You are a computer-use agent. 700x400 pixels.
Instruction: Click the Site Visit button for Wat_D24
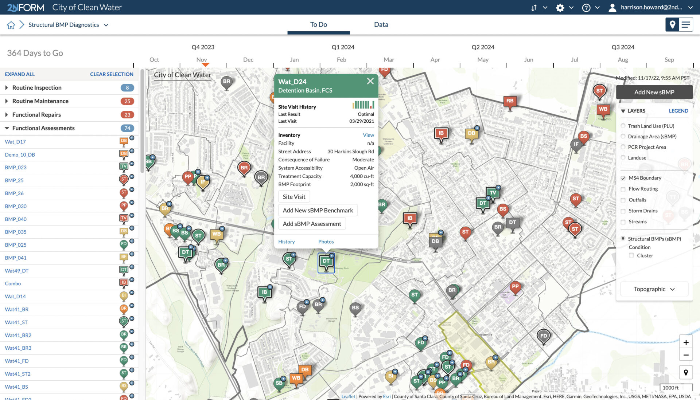point(294,196)
